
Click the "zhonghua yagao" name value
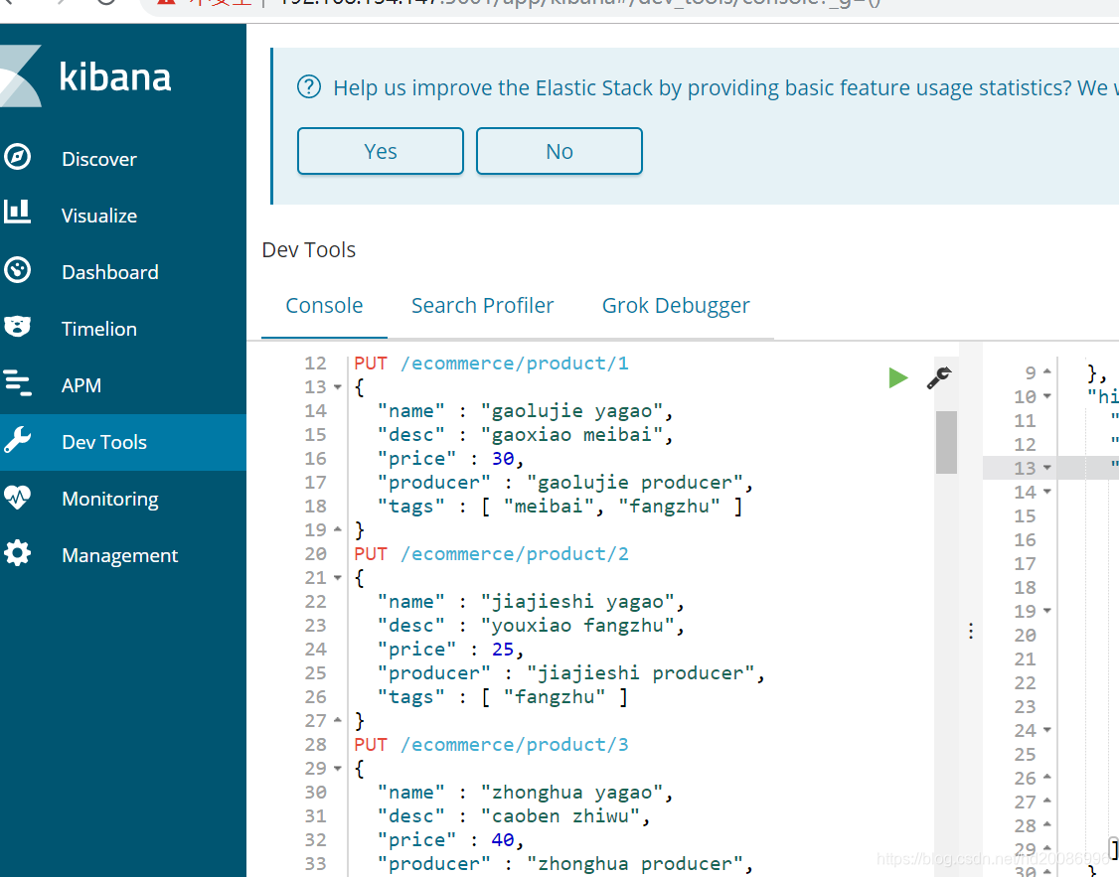(570, 793)
